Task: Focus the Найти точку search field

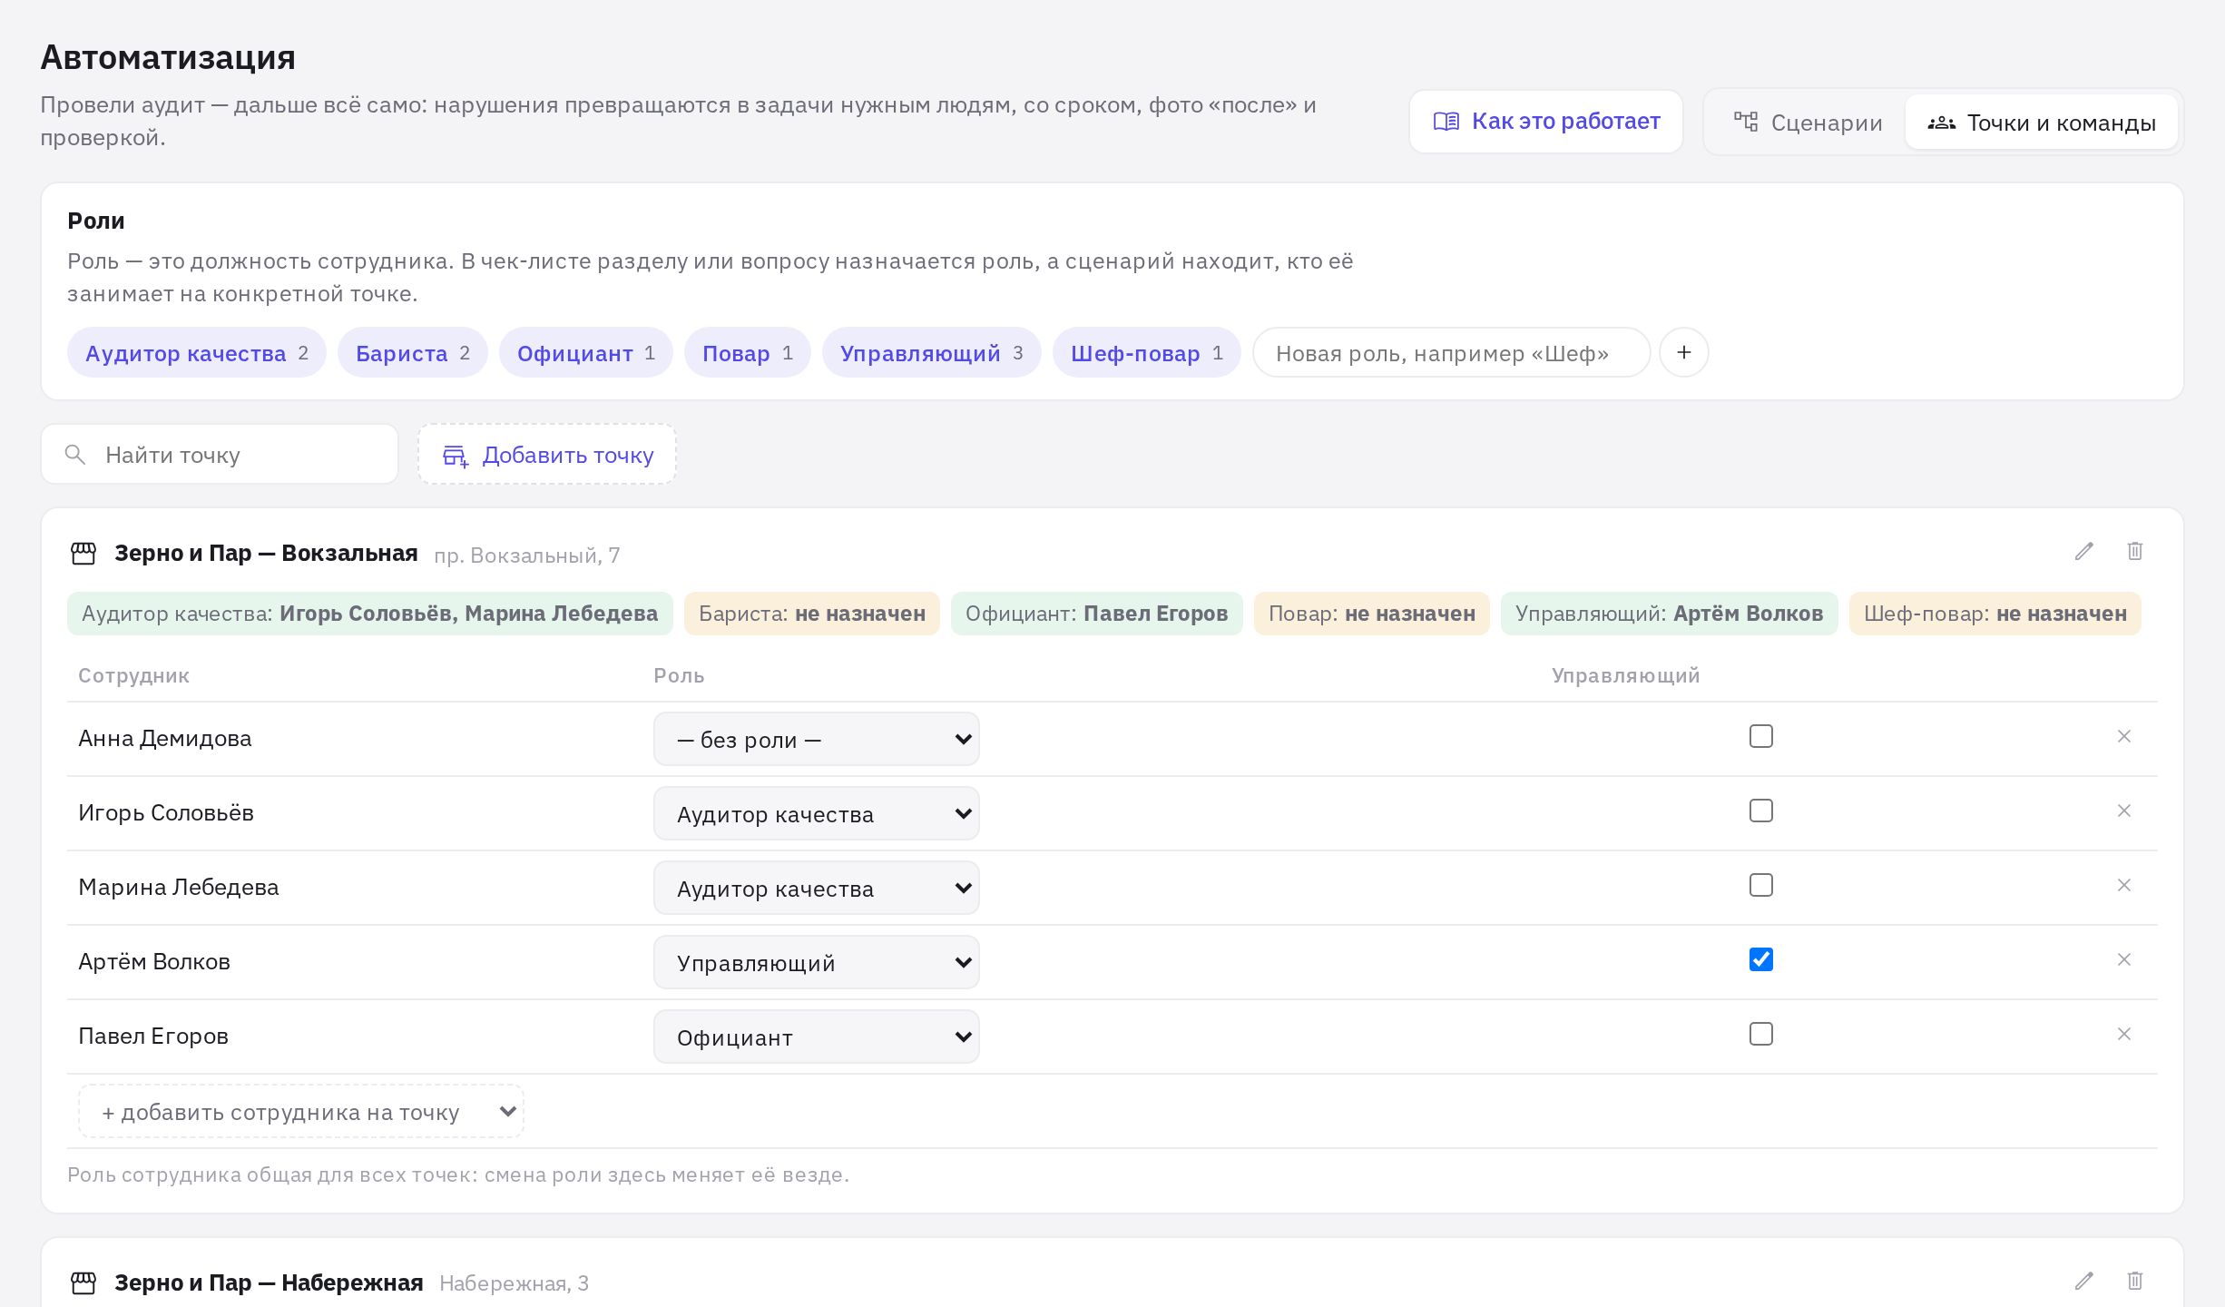Action: coord(220,455)
